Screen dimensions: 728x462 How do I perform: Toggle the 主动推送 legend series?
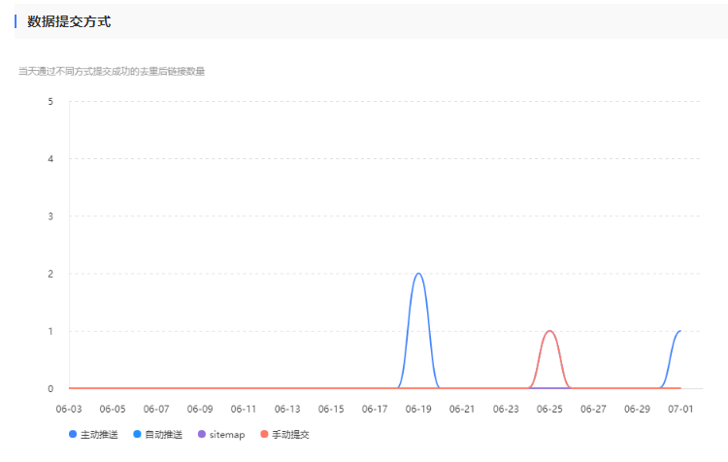click(x=99, y=435)
